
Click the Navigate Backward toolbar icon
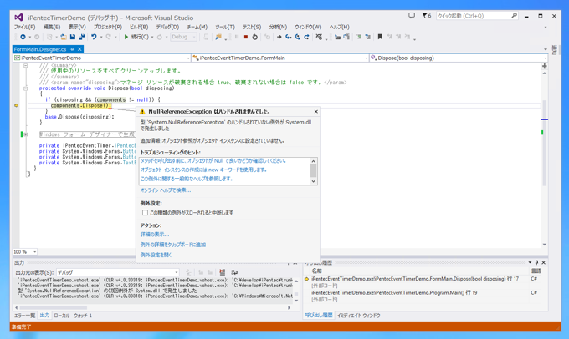point(23,37)
